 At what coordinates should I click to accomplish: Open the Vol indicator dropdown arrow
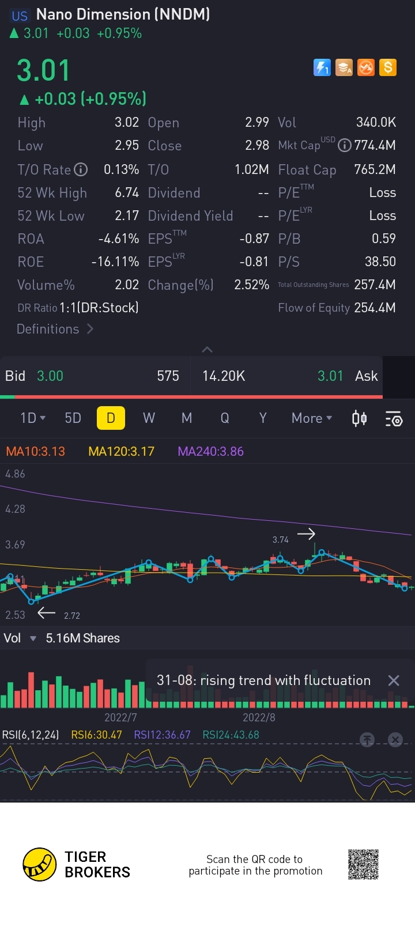click(33, 638)
